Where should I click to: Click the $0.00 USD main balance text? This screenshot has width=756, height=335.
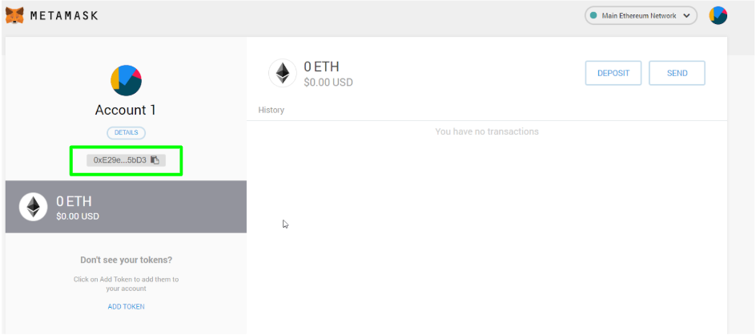328,83
